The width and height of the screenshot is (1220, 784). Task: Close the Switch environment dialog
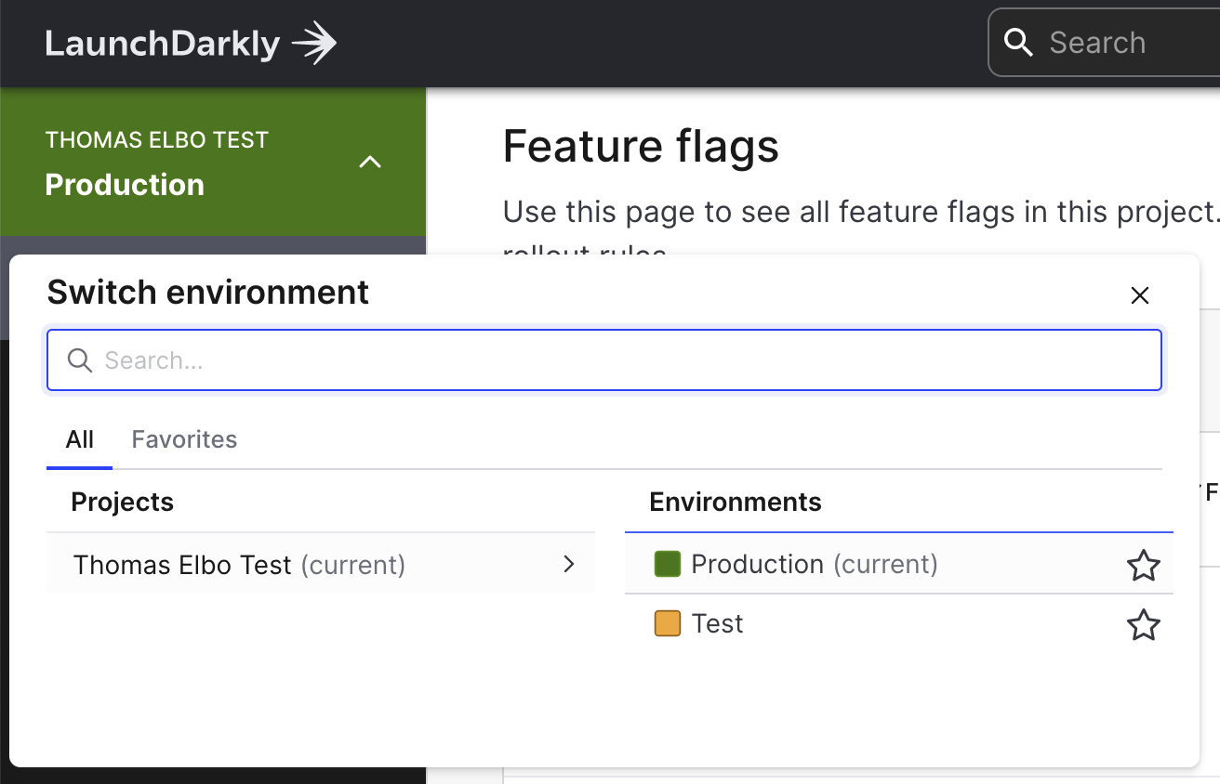pyautogui.click(x=1140, y=295)
